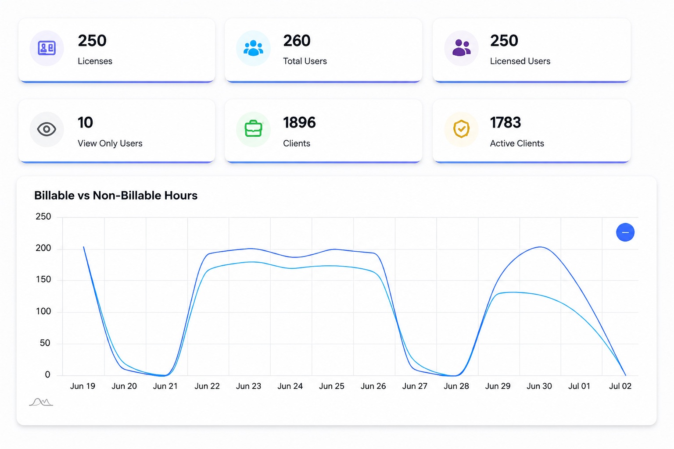Click the Clients card label
Viewport: 674px width, 449px height.
point(297,143)
